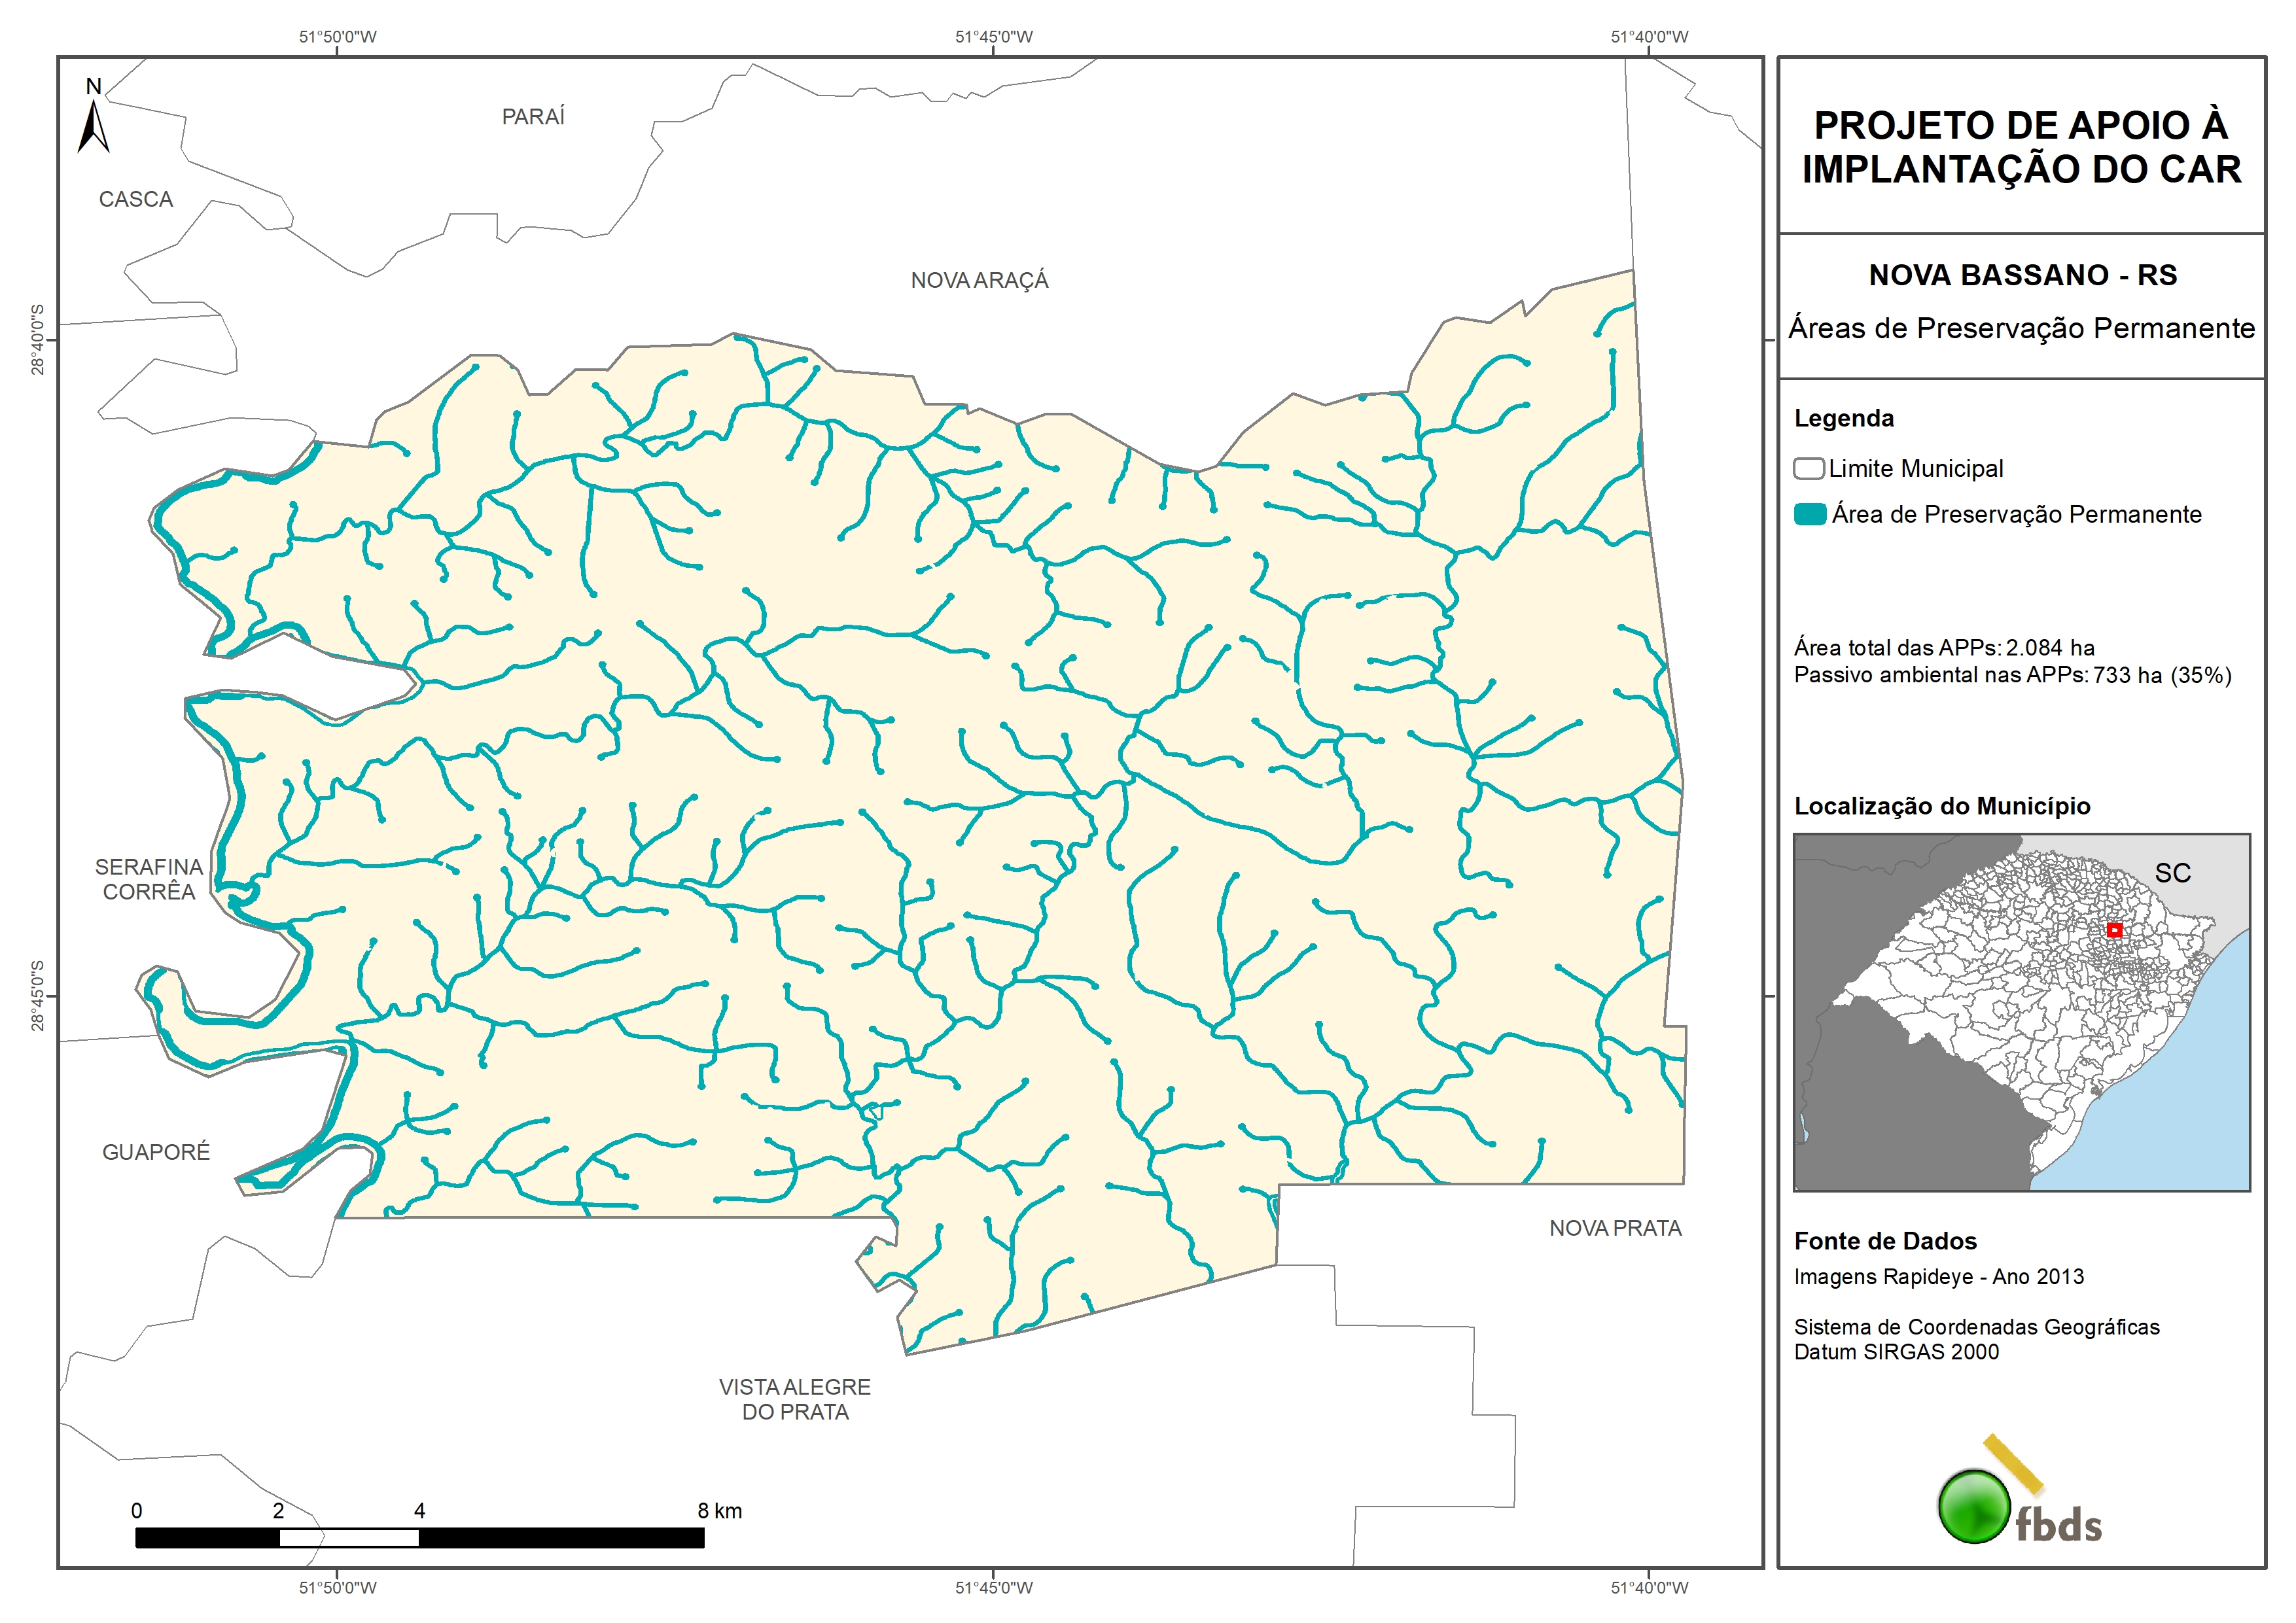The image size is (2296, 1623).
Task: Click the NOVA BASSANO - RS subtitle
Action: point(2022,275)
